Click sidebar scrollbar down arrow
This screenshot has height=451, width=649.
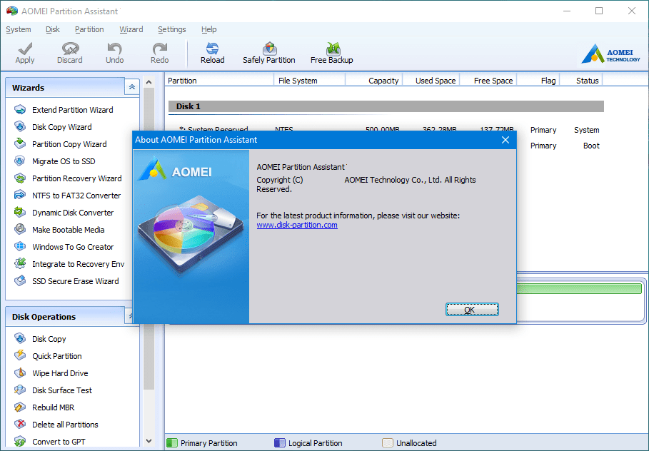pyautogui.click(x=149, y=441)
